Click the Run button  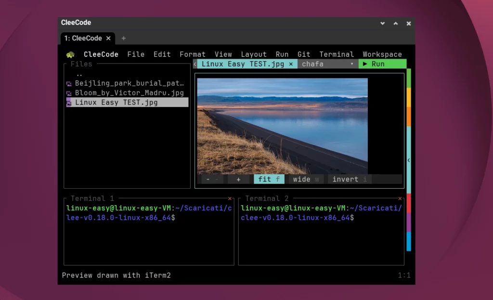pyautogui.click(x=382, y=64)
